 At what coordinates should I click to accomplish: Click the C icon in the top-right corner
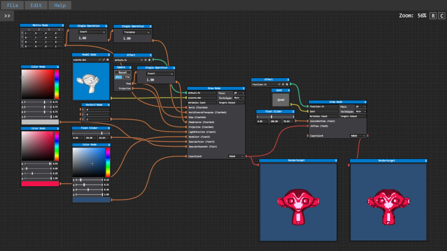point(441,16)
